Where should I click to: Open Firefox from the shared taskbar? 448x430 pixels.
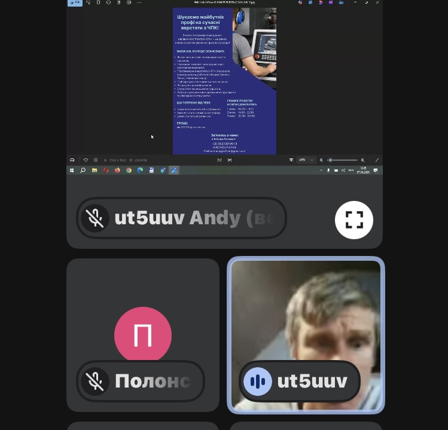117,170
